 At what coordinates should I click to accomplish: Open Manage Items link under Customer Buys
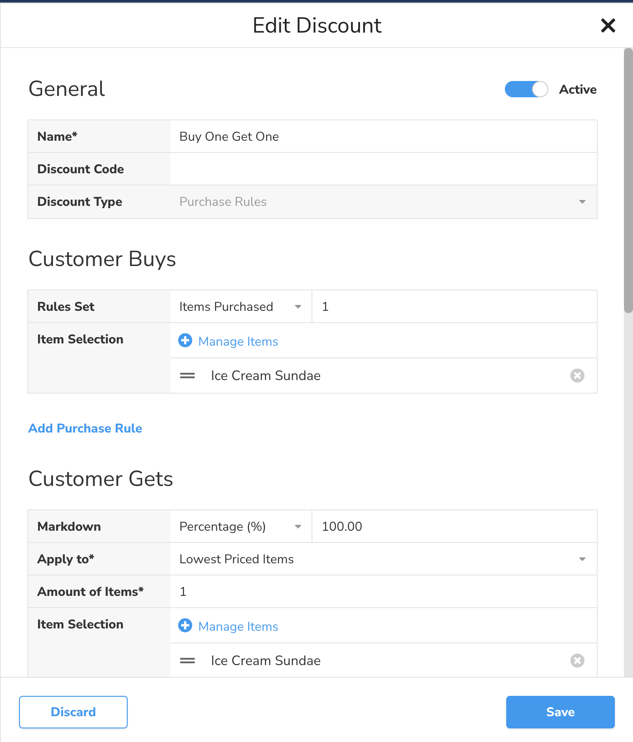tap(238, 342)
